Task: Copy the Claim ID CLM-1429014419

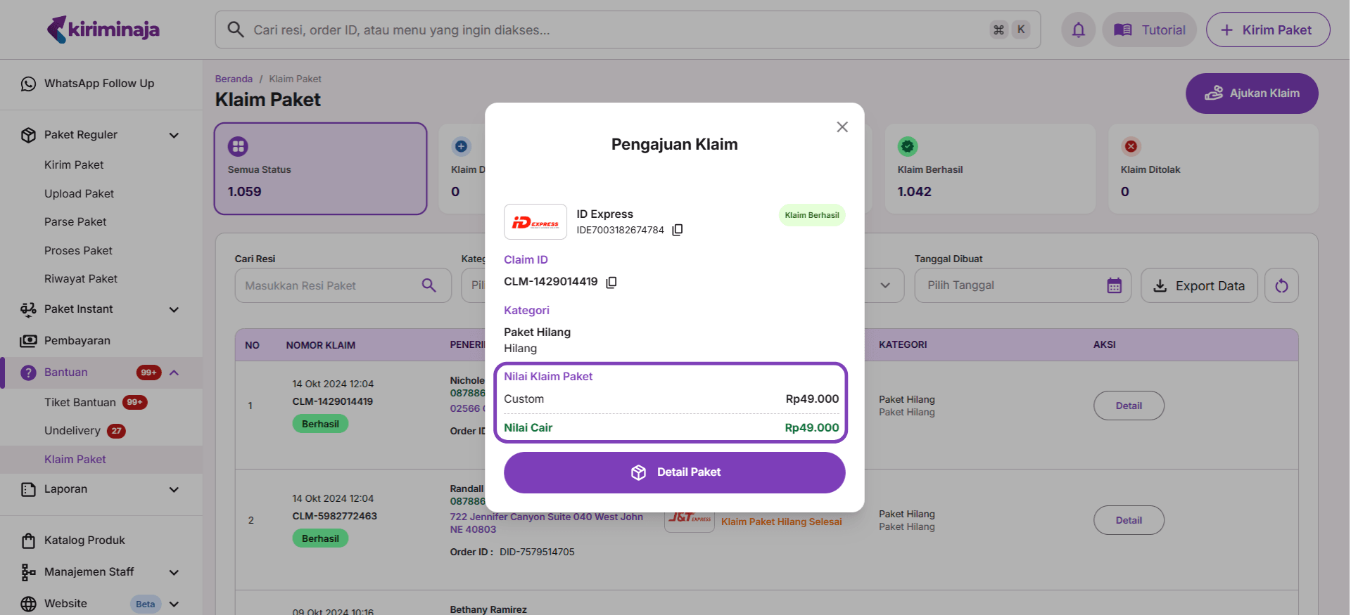Action: point(611,282)
